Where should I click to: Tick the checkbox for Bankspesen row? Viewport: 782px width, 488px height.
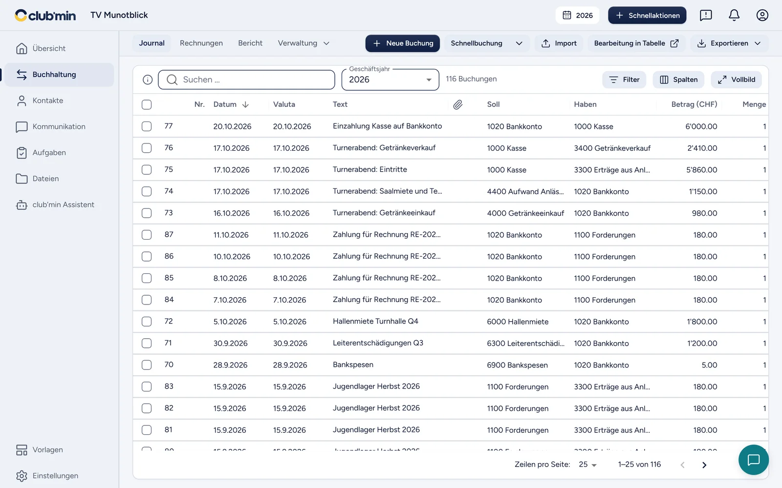coord(147,365)
